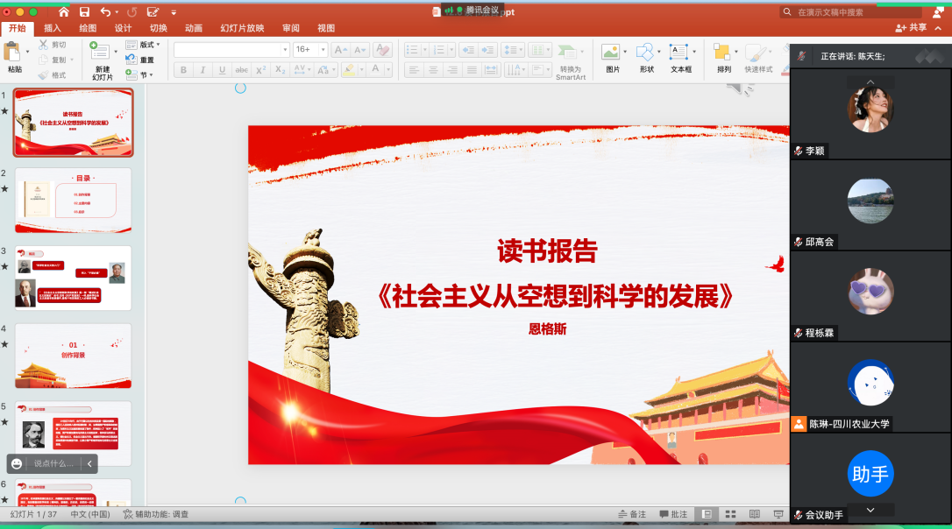
Task: Insert a picture with the 图片 icon
Action: click(611, 53)
